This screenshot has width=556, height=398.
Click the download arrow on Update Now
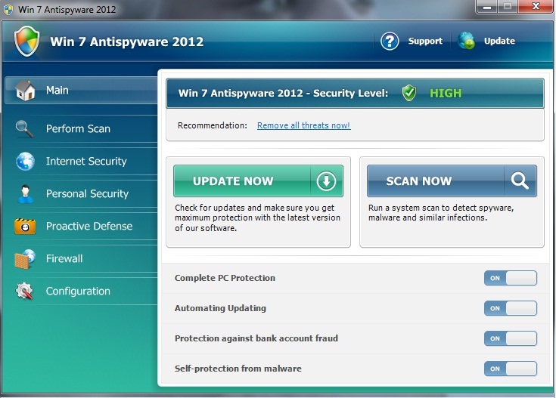pyautogui.click(x=326, y=181)
